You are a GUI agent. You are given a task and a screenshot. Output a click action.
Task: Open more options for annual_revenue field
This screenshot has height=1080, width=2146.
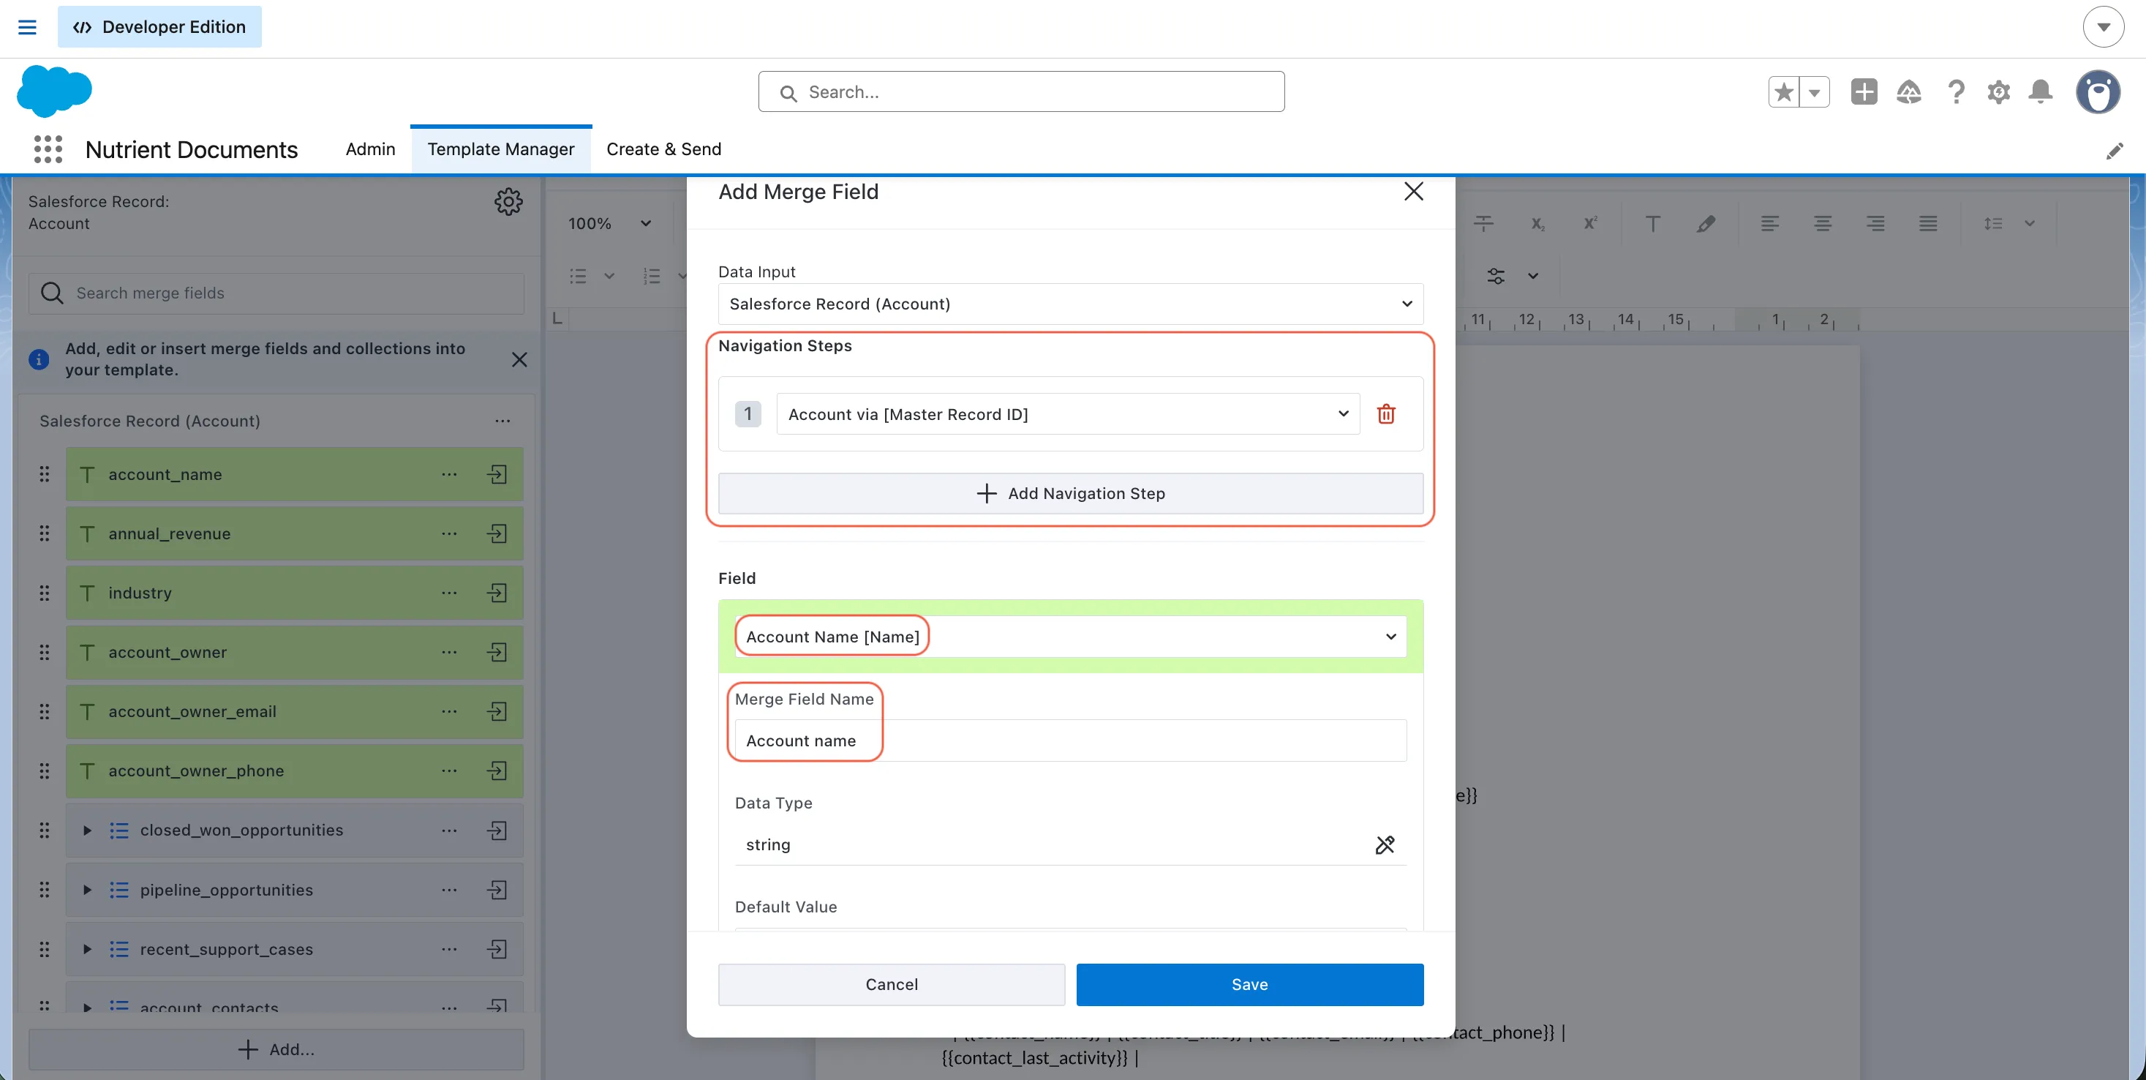tap(449, 533)
